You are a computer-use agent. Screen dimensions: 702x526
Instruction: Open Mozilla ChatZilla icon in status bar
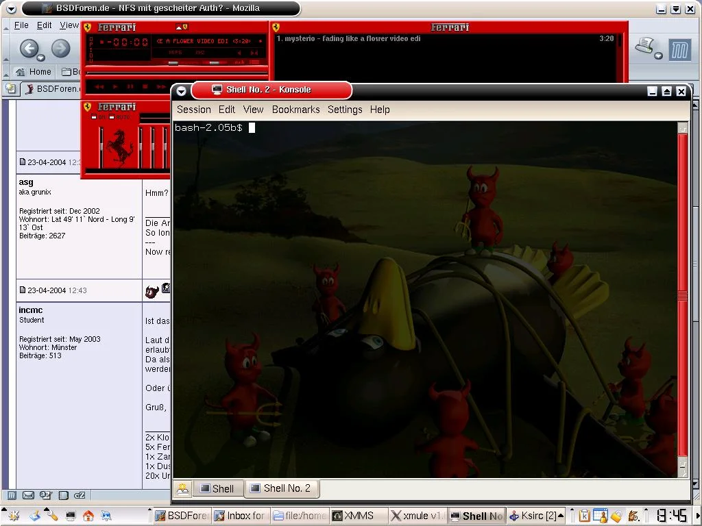pyautogui.click(x=80, y=495)
